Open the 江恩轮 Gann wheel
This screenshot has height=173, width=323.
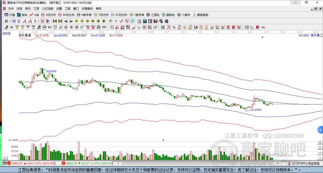[x=153, y=15]
